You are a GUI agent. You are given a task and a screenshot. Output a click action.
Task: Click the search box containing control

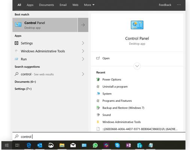(99, 137)
